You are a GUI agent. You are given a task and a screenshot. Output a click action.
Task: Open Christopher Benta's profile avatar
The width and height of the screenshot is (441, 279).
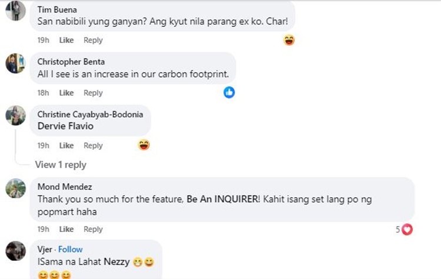point(15,63)
